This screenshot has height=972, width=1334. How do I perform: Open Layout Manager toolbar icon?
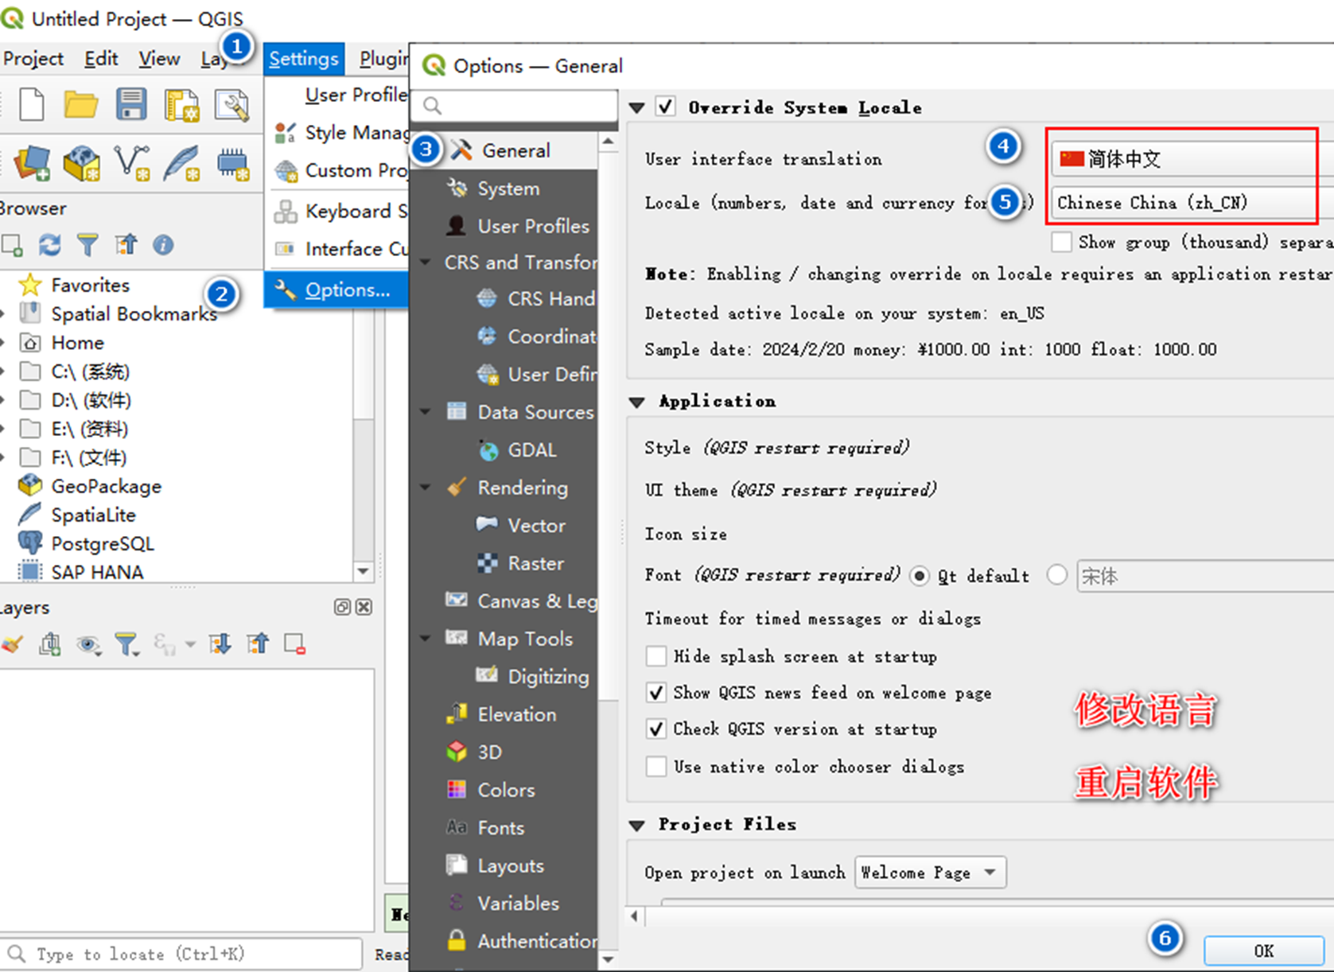pos(231,105)
